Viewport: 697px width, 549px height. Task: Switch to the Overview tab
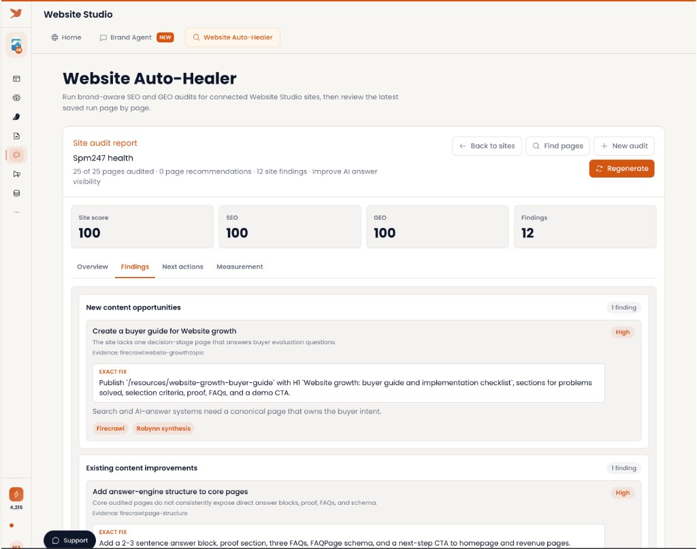point(93,267)
